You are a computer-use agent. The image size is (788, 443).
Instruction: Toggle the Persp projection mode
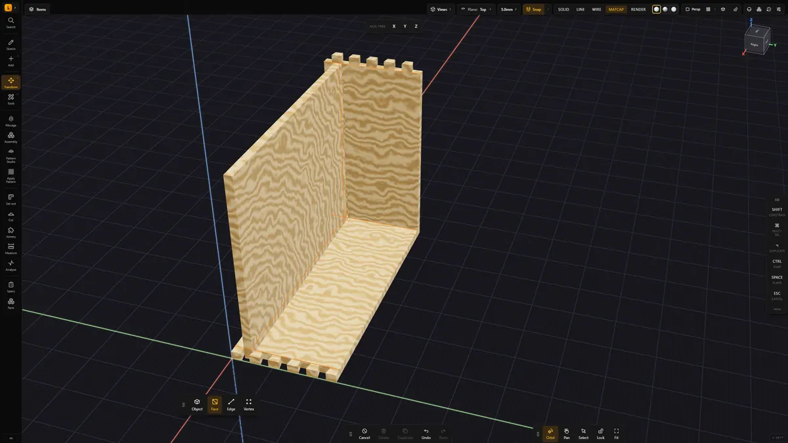click(692, 9)
